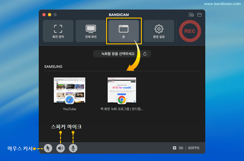
Task: Select the 창 window capture mode
Action: coord(124,31)
